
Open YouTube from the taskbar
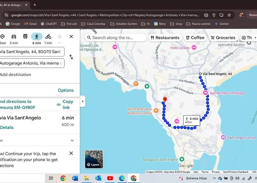click(x=110, y=178)
